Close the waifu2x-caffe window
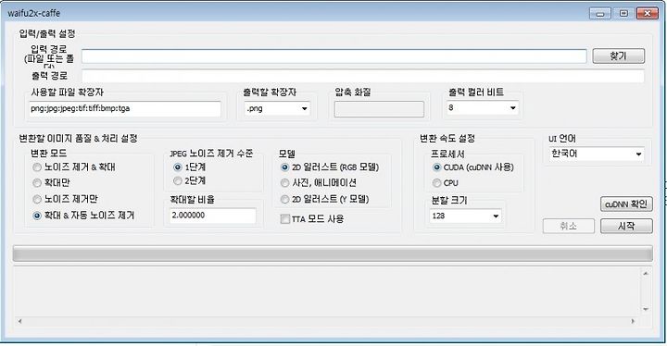667x346 pixels. point(648,14)
